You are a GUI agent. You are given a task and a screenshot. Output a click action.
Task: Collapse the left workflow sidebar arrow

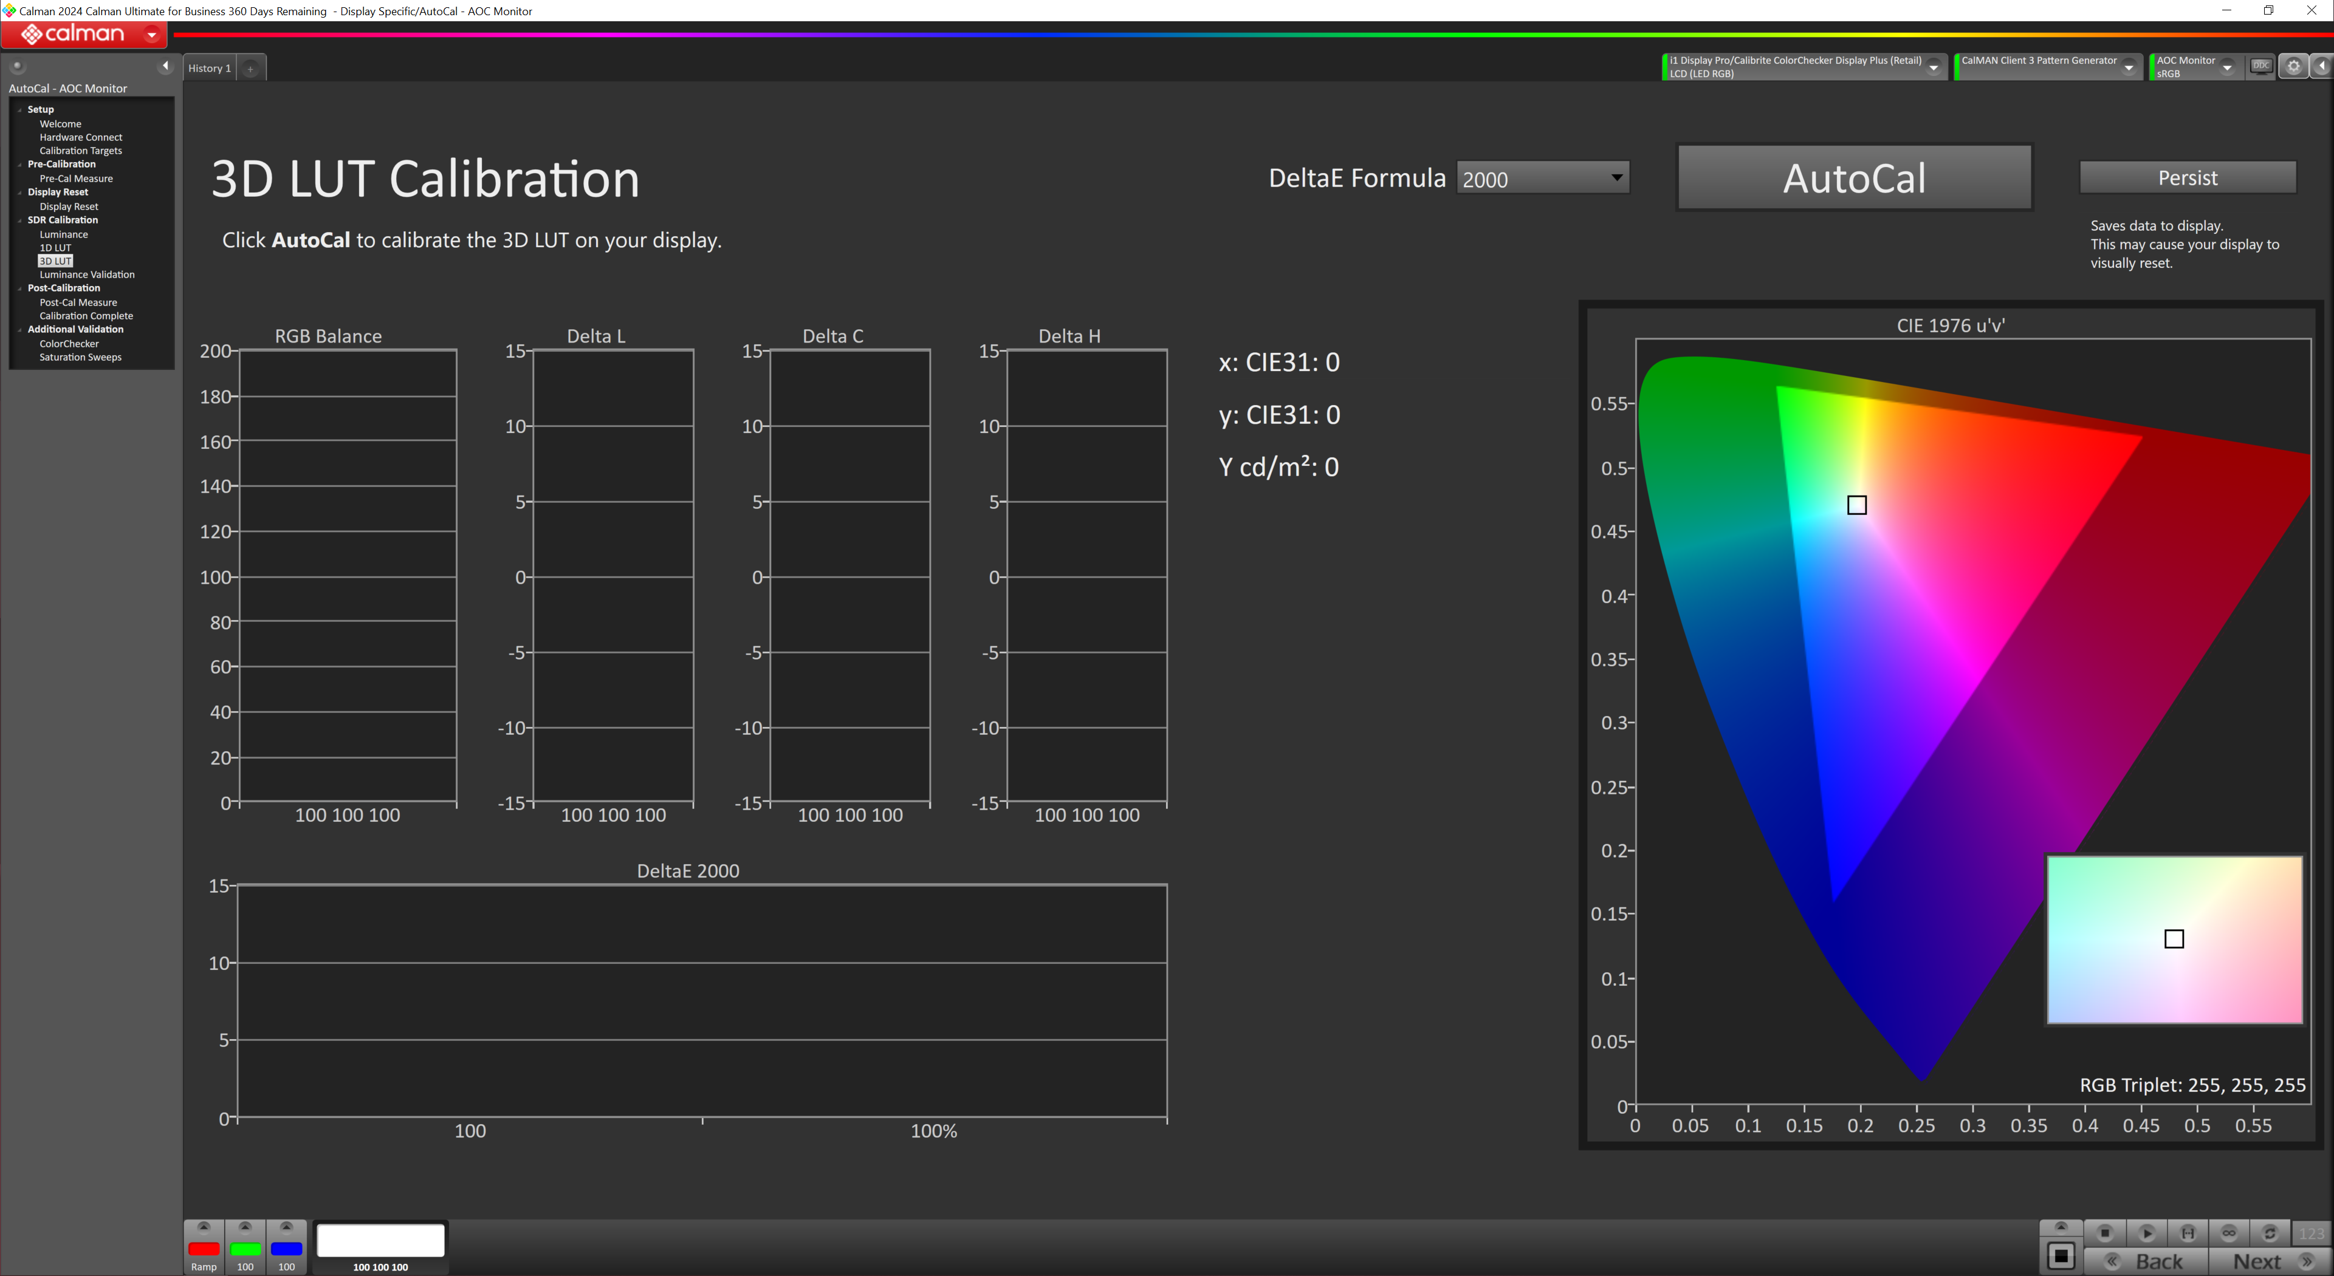165,66
